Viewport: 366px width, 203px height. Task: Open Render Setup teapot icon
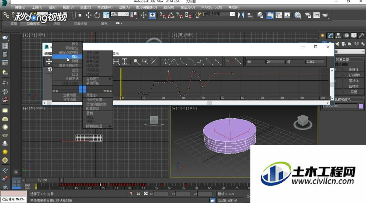pyautogui.click(x=308, y=15)
